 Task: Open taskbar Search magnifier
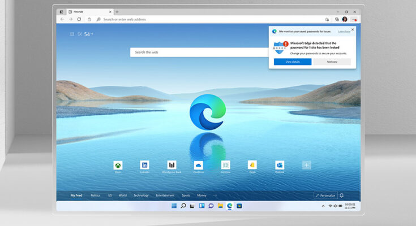click(x=183, y=206)
